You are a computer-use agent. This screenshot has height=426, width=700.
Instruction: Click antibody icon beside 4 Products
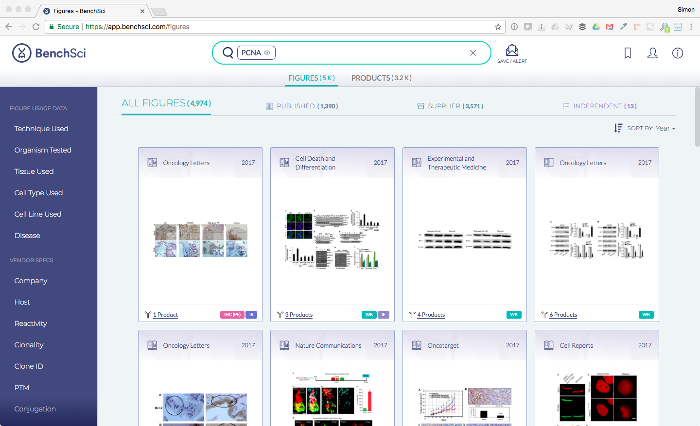412,315
